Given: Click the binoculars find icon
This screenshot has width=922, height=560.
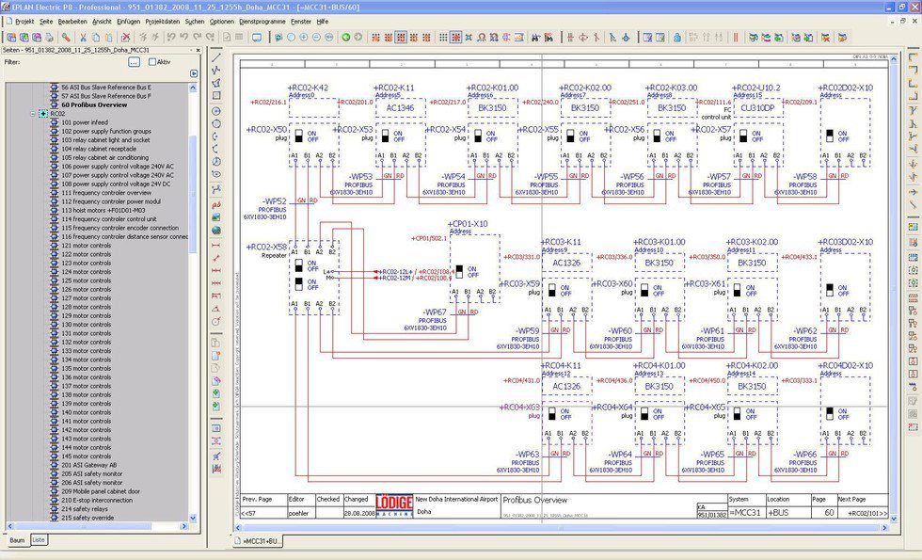Looking at the screenshot, I should click(x=537, y=38).
